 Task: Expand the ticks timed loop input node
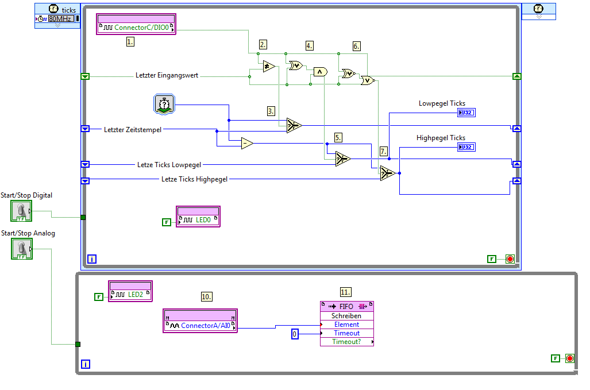(x=57, y=26)
